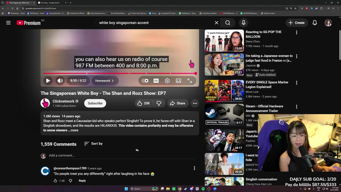Click the Add a comment field
Screen dimensions: 341x192
point(122,155)
